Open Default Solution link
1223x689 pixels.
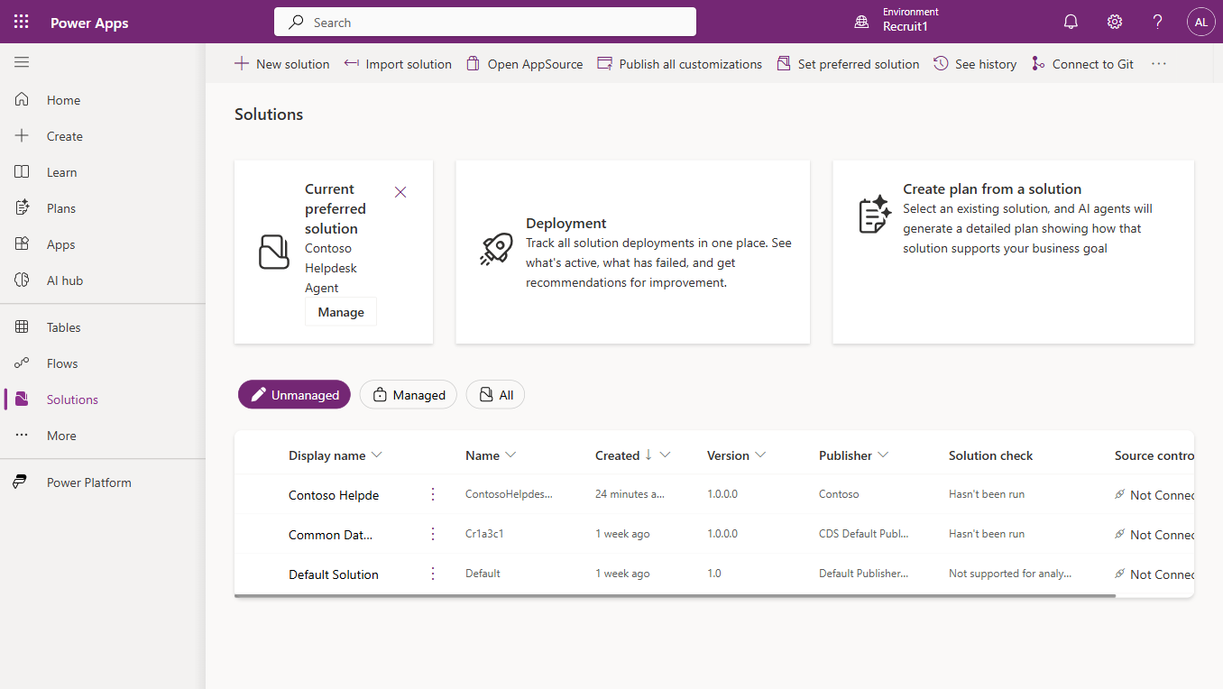tap(334, 574)
